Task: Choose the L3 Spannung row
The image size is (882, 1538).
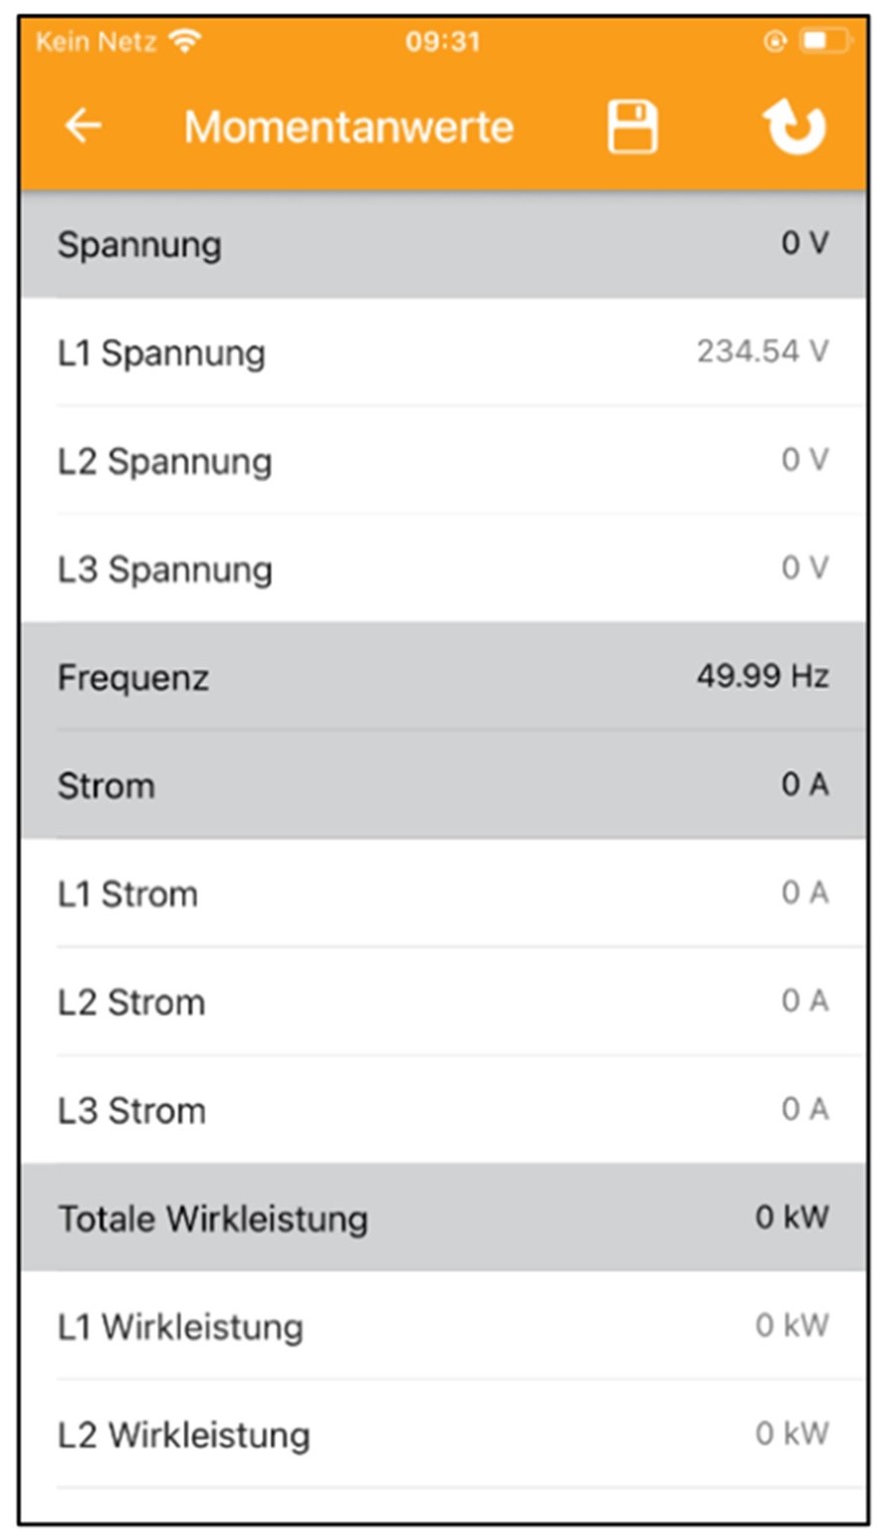Action: pos(442,568)
